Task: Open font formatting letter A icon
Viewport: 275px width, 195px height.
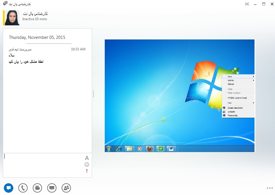Action: [87, 158]
